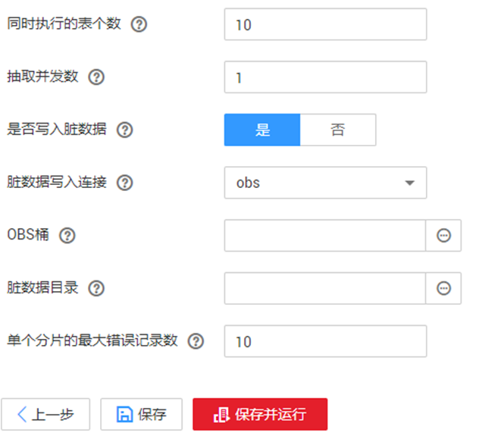
Task: Click help icon beside 是否写入脏数据
Action: (x=125, y=130)
